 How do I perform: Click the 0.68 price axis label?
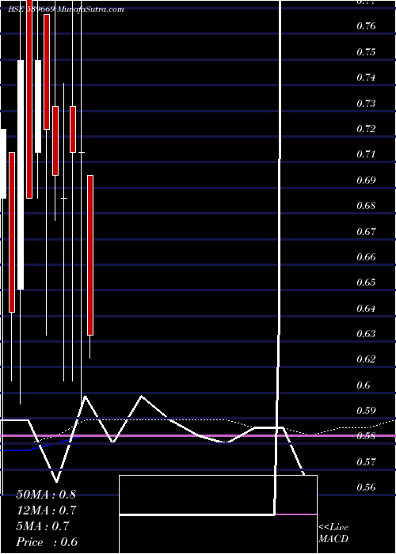pos(366,206)
